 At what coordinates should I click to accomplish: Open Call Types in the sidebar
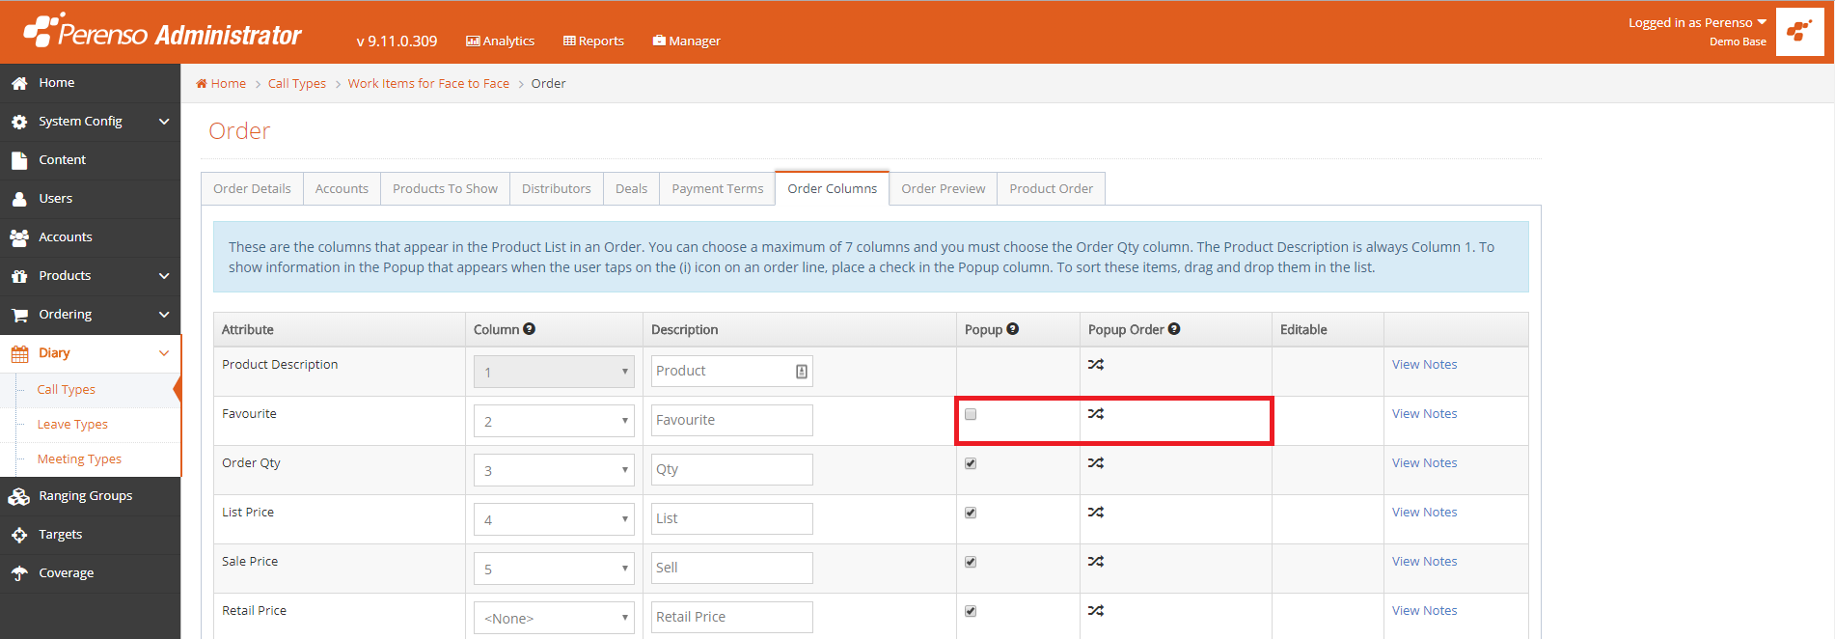(x=67, y=390)
